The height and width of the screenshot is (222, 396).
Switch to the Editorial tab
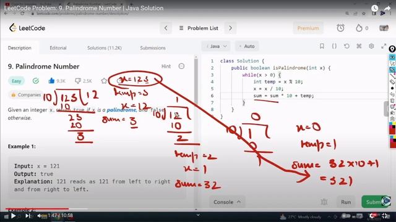click(x=58, y=48)
